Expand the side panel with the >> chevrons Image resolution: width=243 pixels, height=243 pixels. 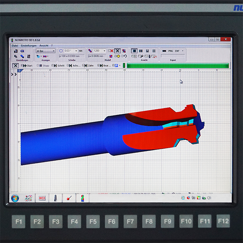[x=14, y=75]
